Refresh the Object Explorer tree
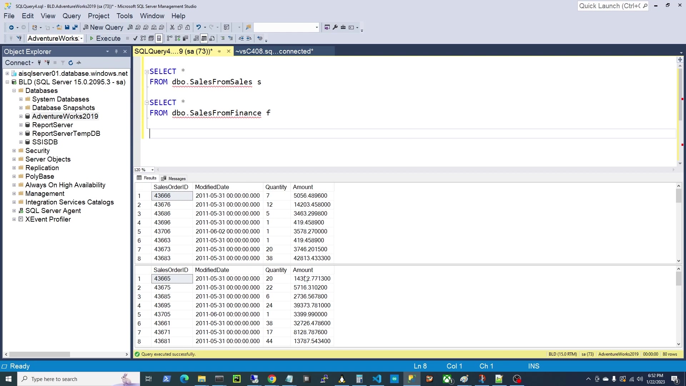Image resolution: width=686 pixels, height=386 pixels. 70,63
